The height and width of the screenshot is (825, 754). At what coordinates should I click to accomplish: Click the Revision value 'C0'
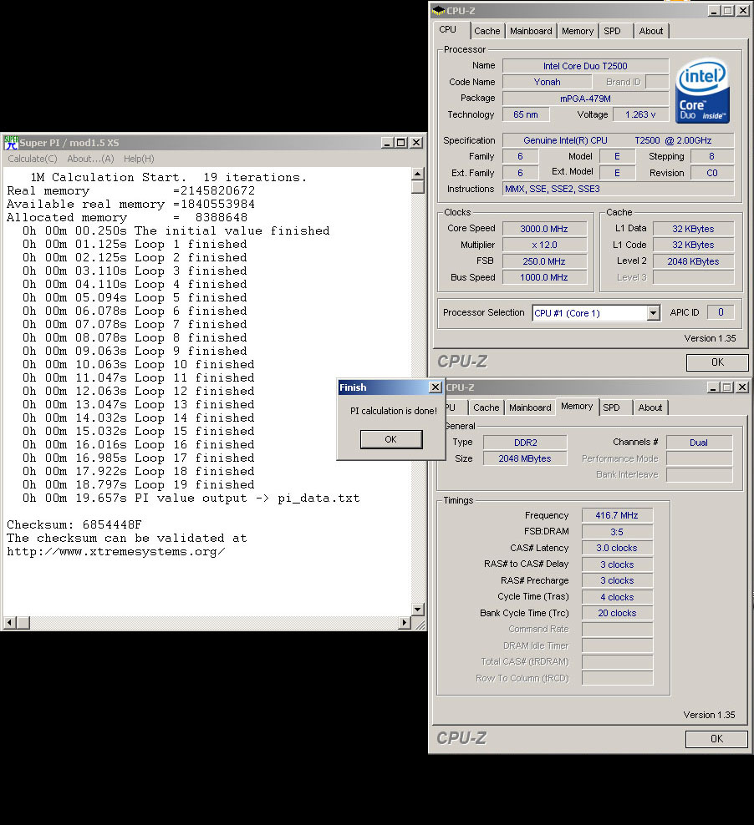pos(712,173)
